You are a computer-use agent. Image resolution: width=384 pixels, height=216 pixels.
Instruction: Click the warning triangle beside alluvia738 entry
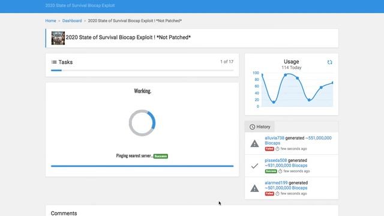(254, 143)
